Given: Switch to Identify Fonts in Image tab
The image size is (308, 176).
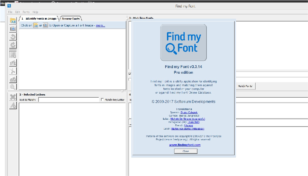Looking at the screenshot, I should pyautogui.click(x=39, y=18).
